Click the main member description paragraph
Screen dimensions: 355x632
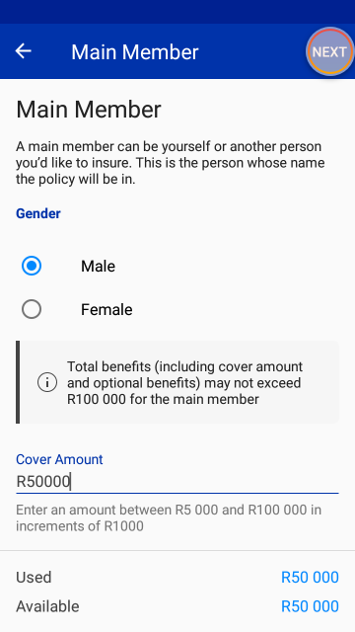click(x=171, y=163)
